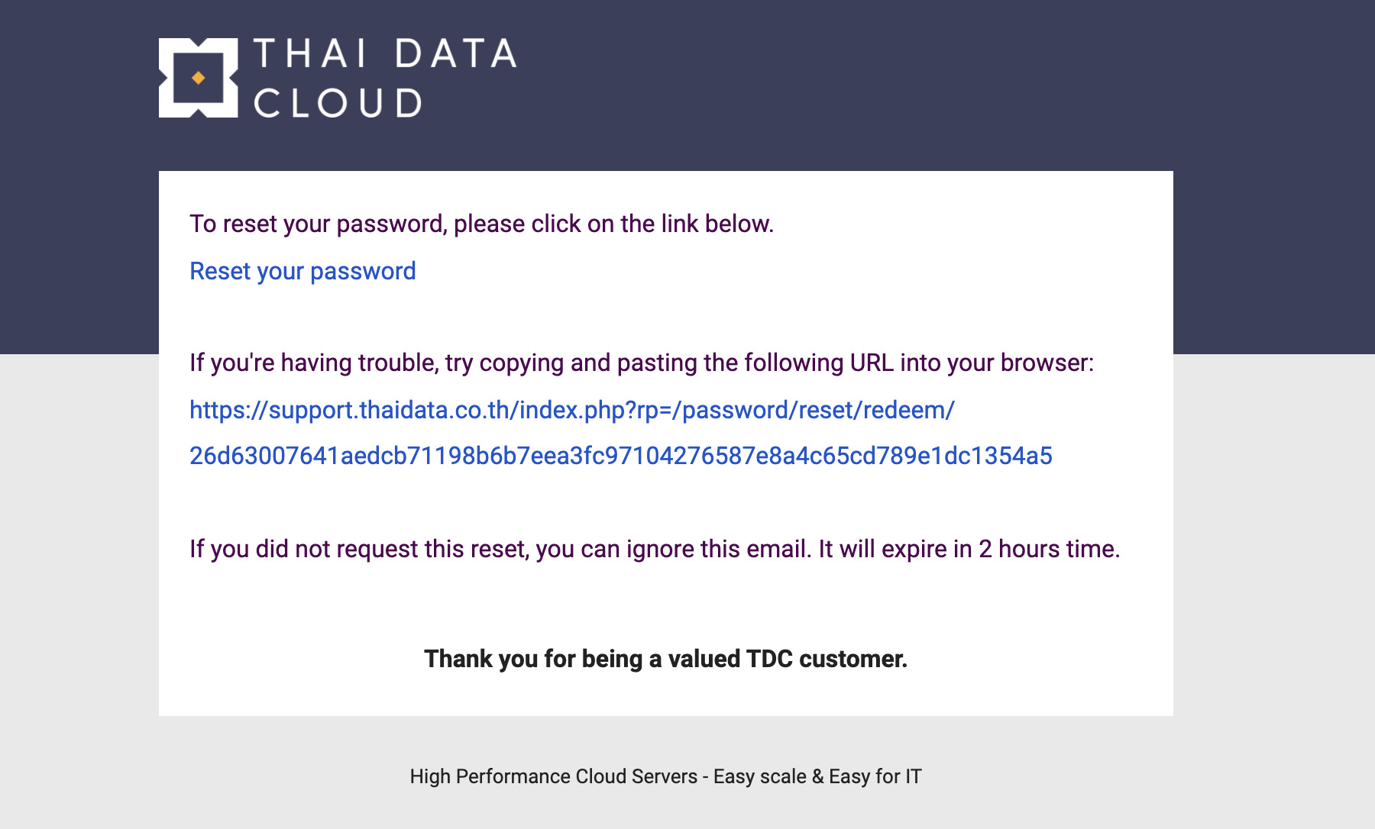Click the 'TDC' abbreviation in the thank-you line
This screenshot has width=1375, height=829.
tap(769, 659)
